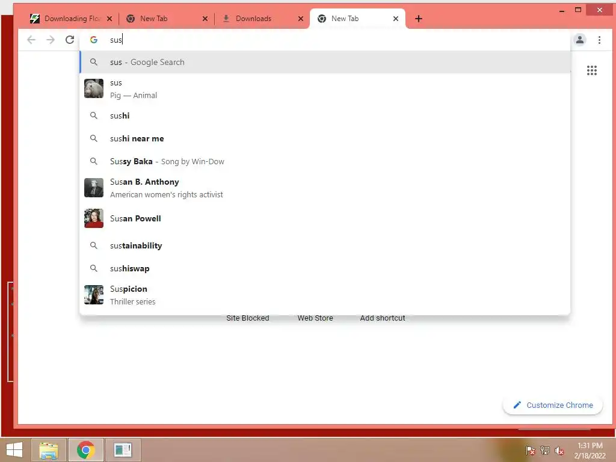Select 'Sussy Baka' song suggestion

pyautogui.click(x=324, y=161)
